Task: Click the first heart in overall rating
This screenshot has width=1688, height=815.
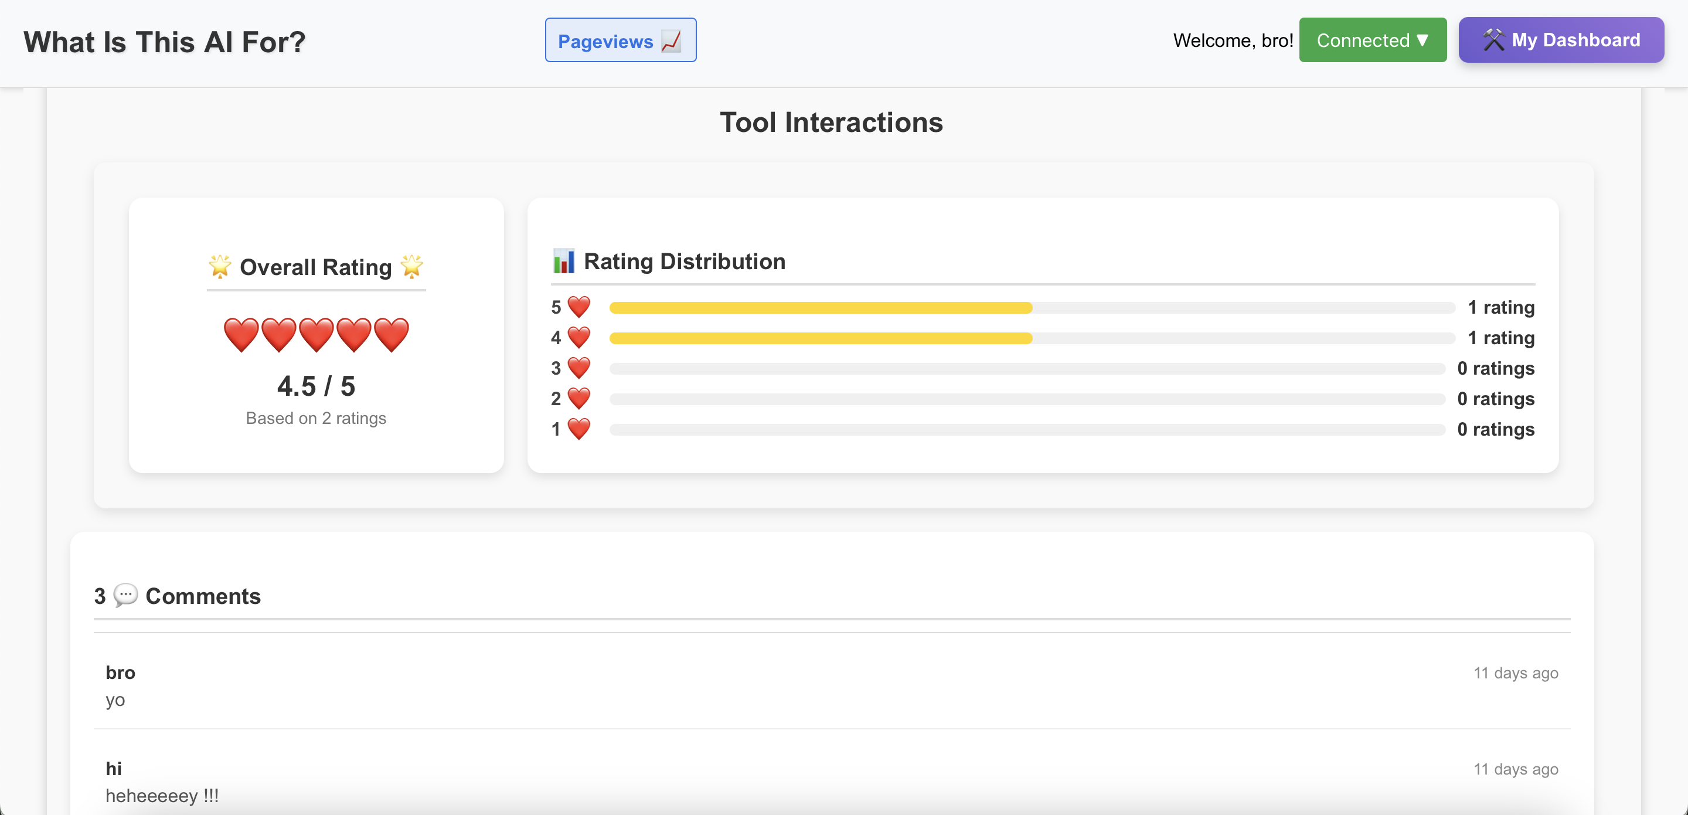Action: pyautogui.click(x=241, y=335)
